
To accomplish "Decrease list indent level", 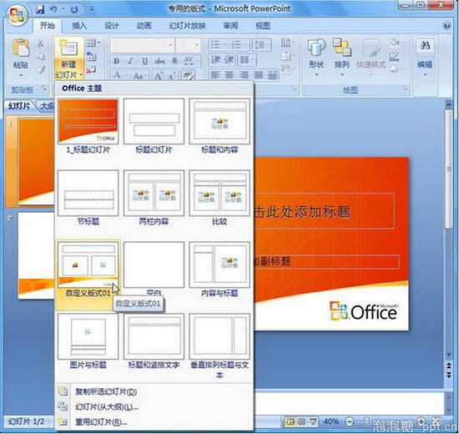I will pos(216,60).
